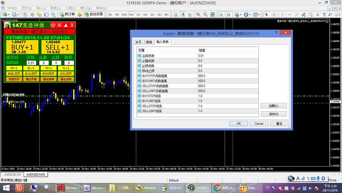Open the profiles toolbar icon

14,15
